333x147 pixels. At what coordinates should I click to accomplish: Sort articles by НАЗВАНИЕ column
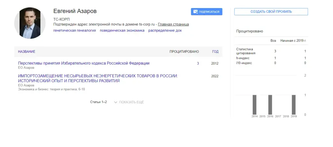pyautogui.click(x=27, y=51)
